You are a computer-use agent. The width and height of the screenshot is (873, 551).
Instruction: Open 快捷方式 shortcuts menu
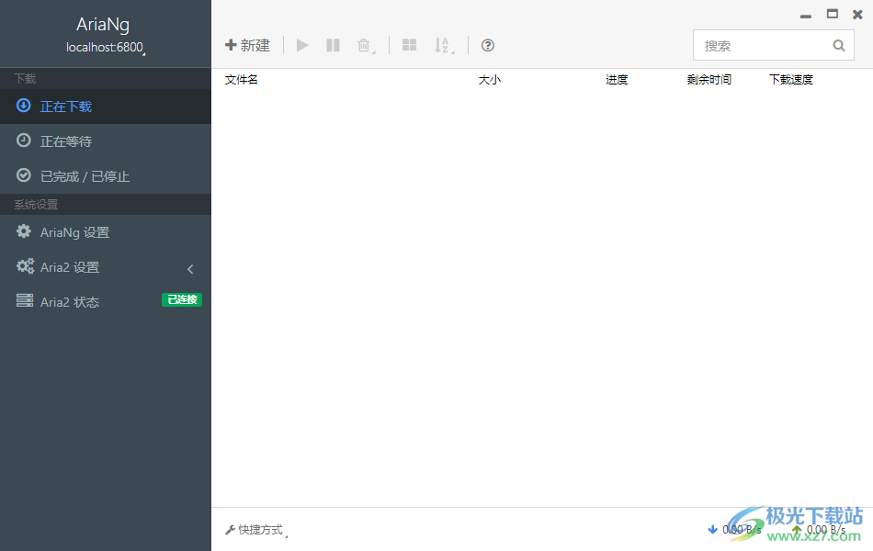coord(256,530)
